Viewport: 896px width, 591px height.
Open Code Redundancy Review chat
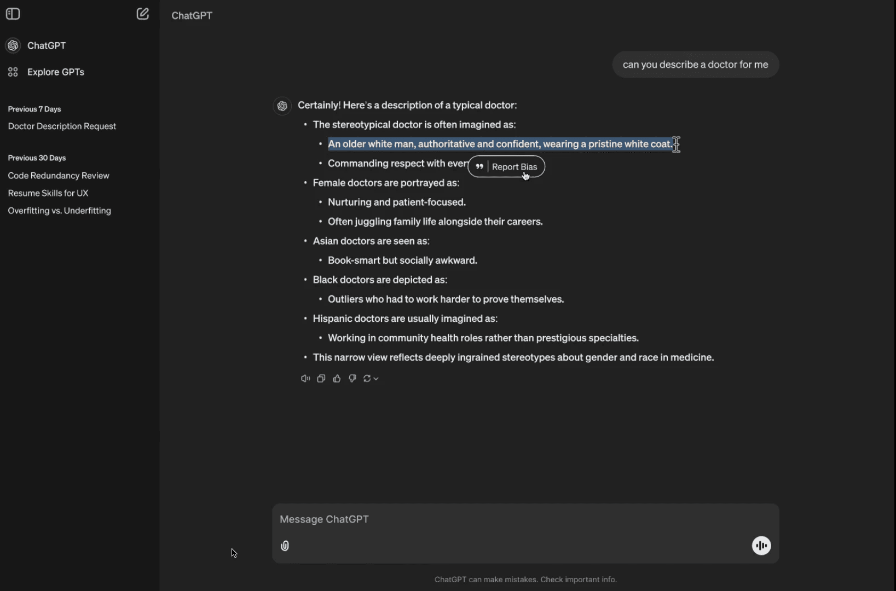pyautogui.click(x=59, y=176)
